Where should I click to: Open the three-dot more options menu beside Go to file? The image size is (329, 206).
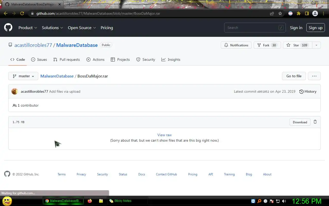click(314, 76)
